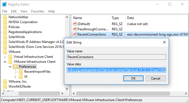Click the (Default) string value icon
This screenshot has height=103, width=189.
75,24
